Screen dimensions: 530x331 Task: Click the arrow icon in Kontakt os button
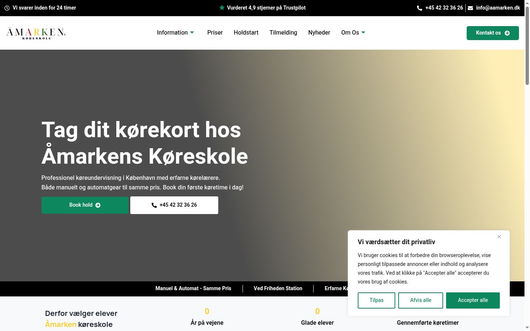(x=507, y=33)
